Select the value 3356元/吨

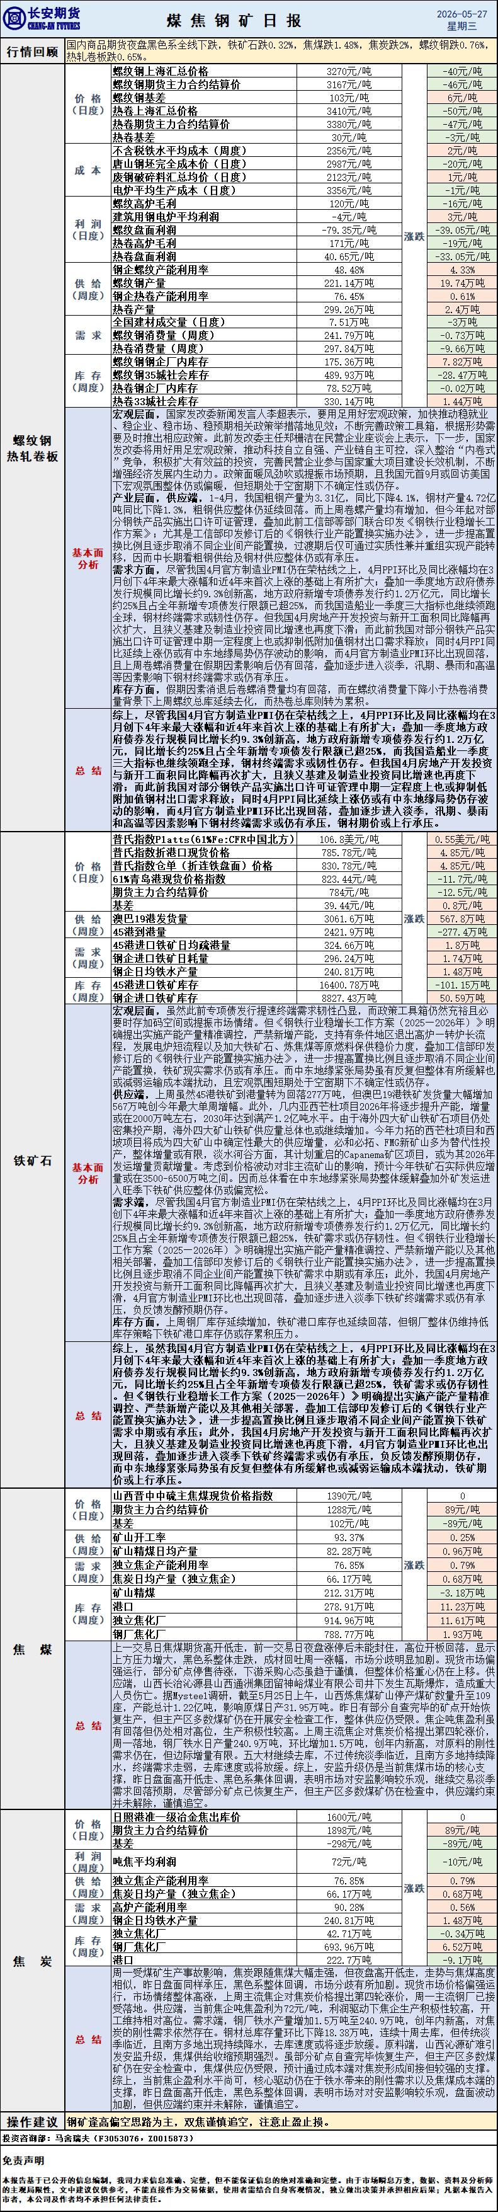click(349, 191)
